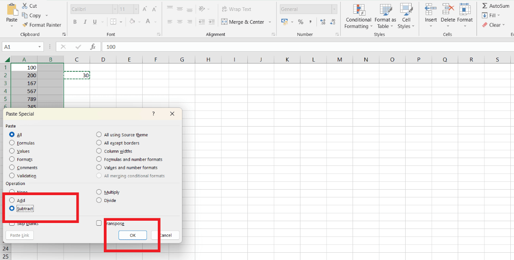Click the Paste Special help question mark
This screenshot has width=514, height=260.
[153, 114]
